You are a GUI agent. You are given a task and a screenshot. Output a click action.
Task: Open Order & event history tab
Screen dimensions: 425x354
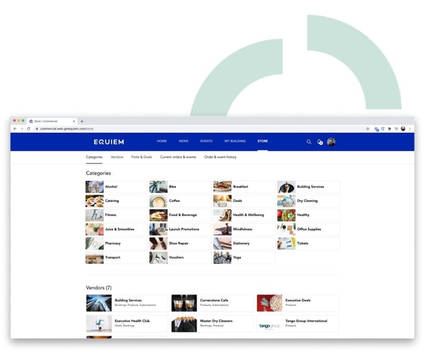[x=220, y=157]
